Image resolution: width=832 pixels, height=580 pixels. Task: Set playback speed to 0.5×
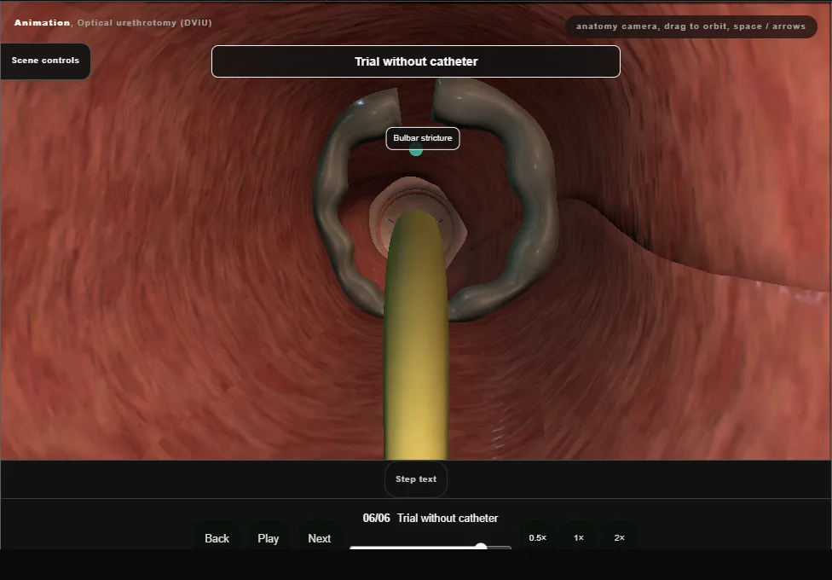(538, 538)
